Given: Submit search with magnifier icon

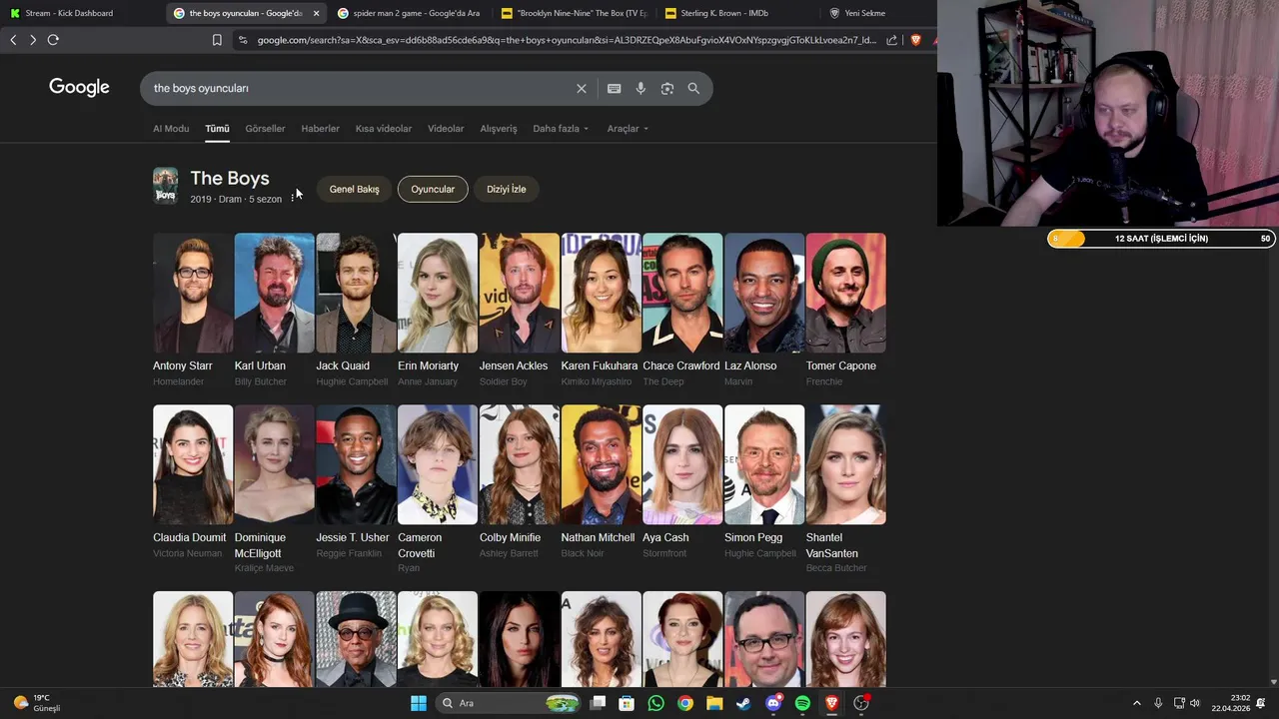Looking at the screenshot, I should coord(693,89).
